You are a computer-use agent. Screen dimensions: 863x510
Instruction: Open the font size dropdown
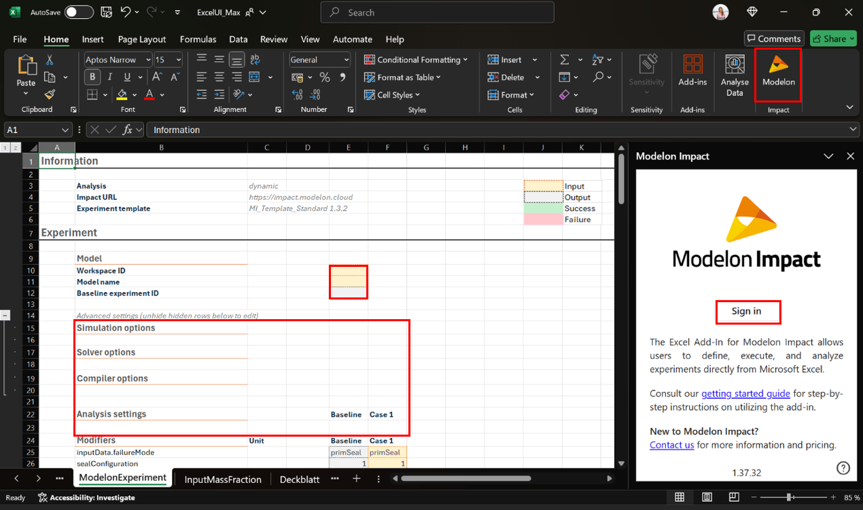pos(178,60)
